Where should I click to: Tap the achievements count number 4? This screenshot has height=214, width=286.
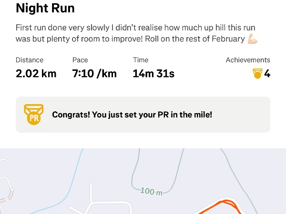pyautogui.click(x=267, y=74)
